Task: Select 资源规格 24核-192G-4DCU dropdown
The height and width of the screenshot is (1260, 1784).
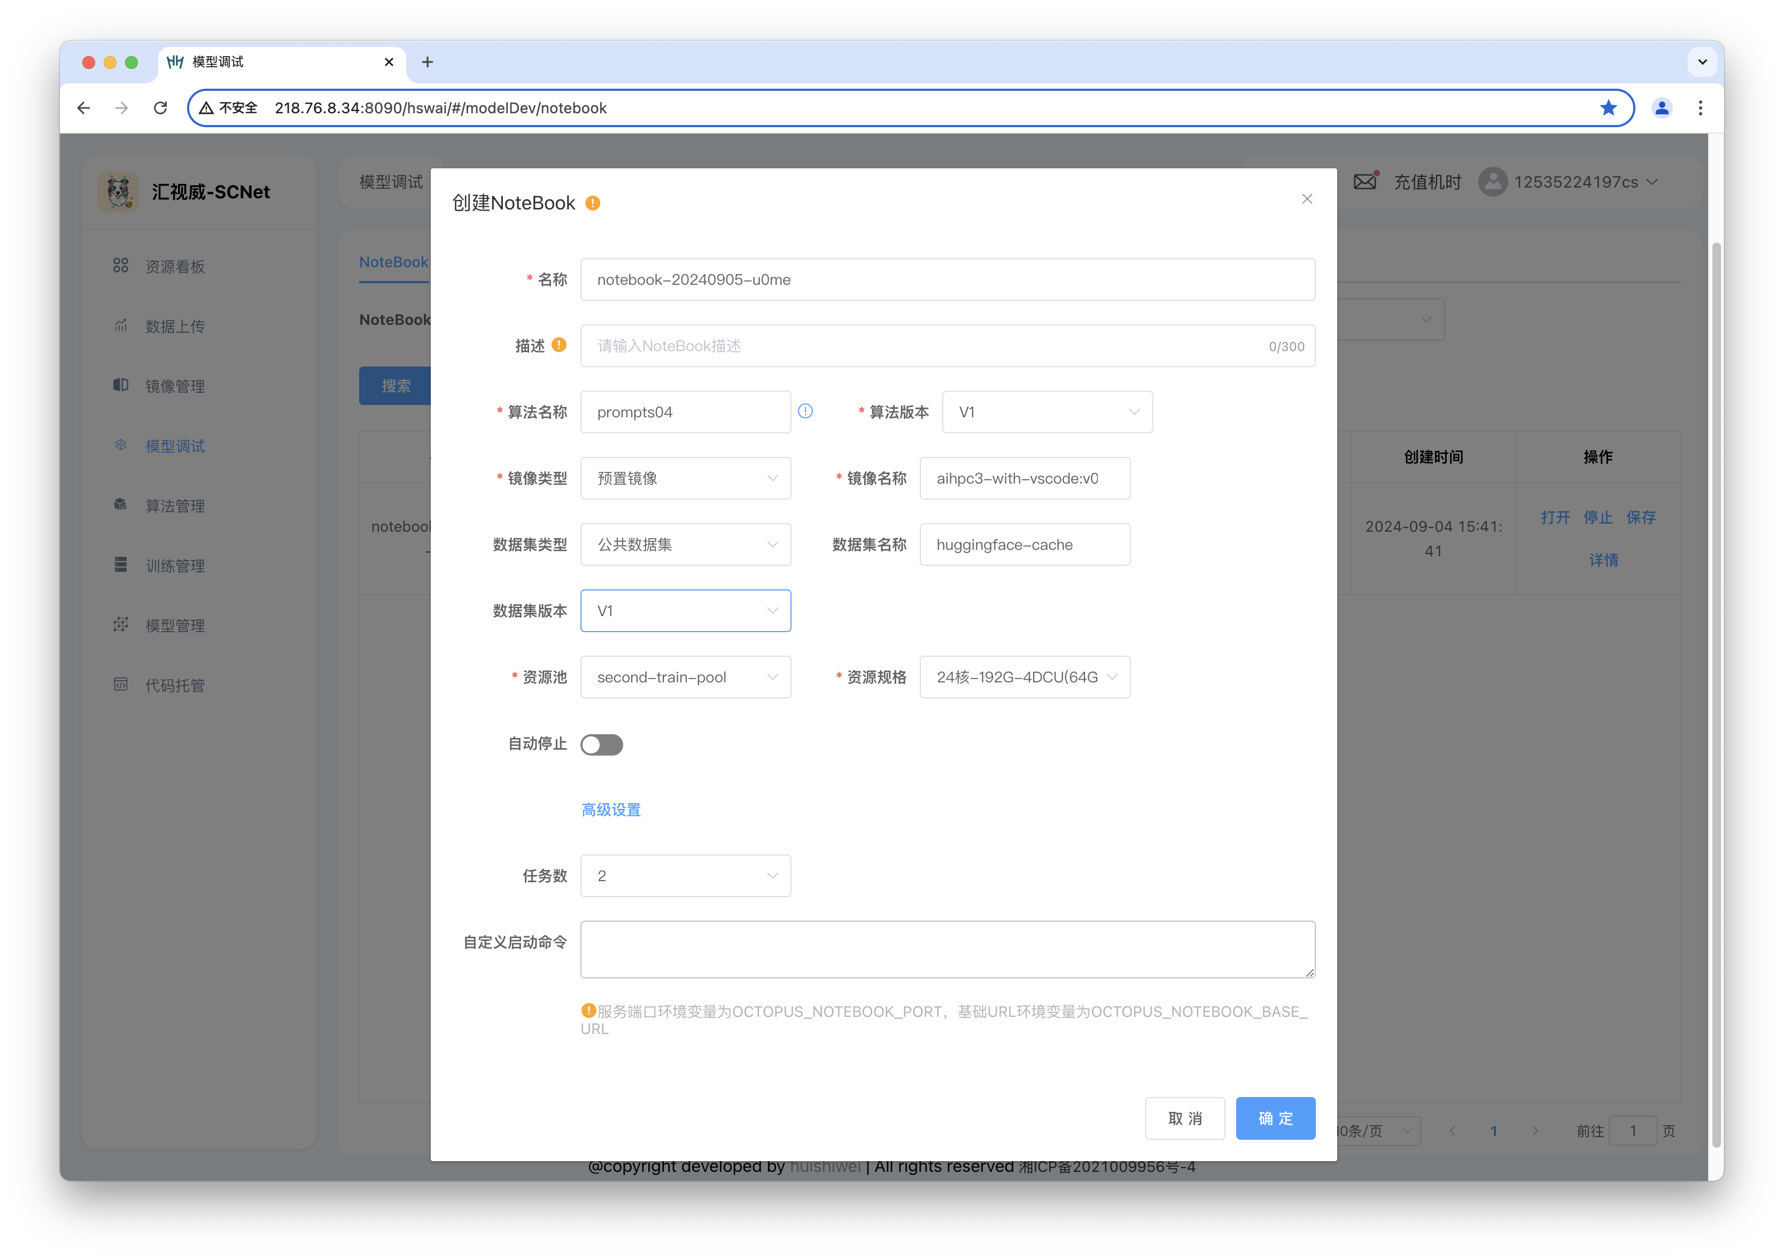Action: tap(1024, 676)
